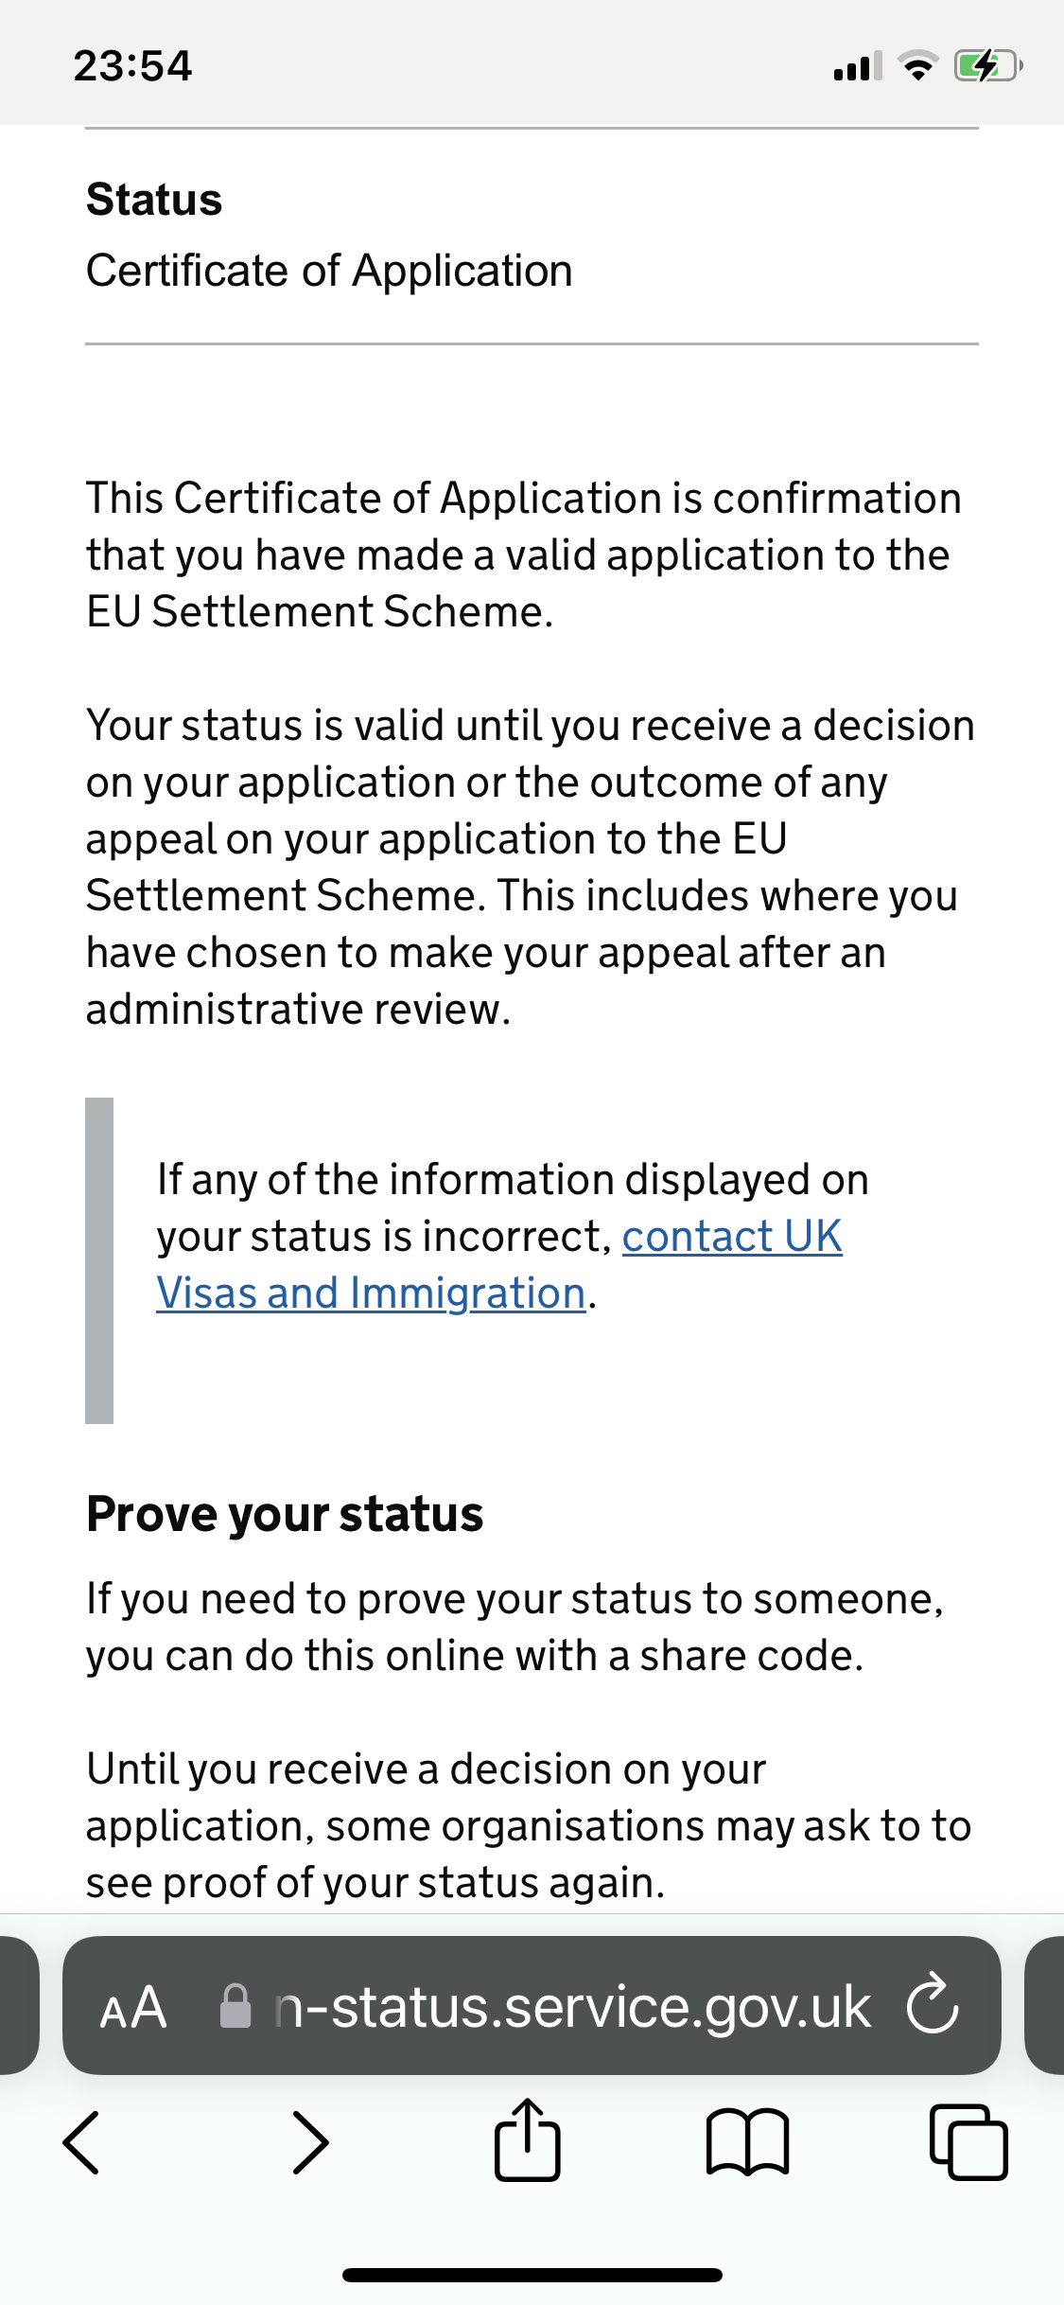Tap the cellular signal bars
This screenshot has height=2305, width=1064.
point(858,66)
